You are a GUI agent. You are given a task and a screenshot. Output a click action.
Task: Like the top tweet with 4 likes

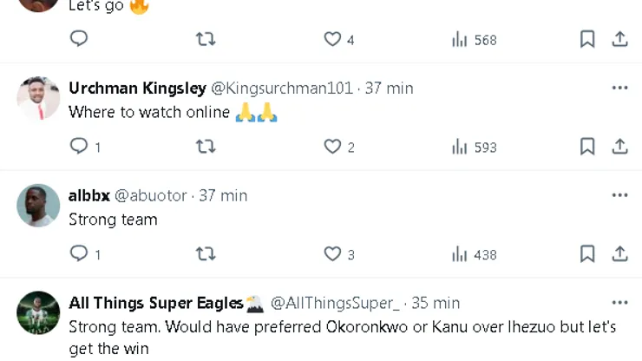[332, 39]
